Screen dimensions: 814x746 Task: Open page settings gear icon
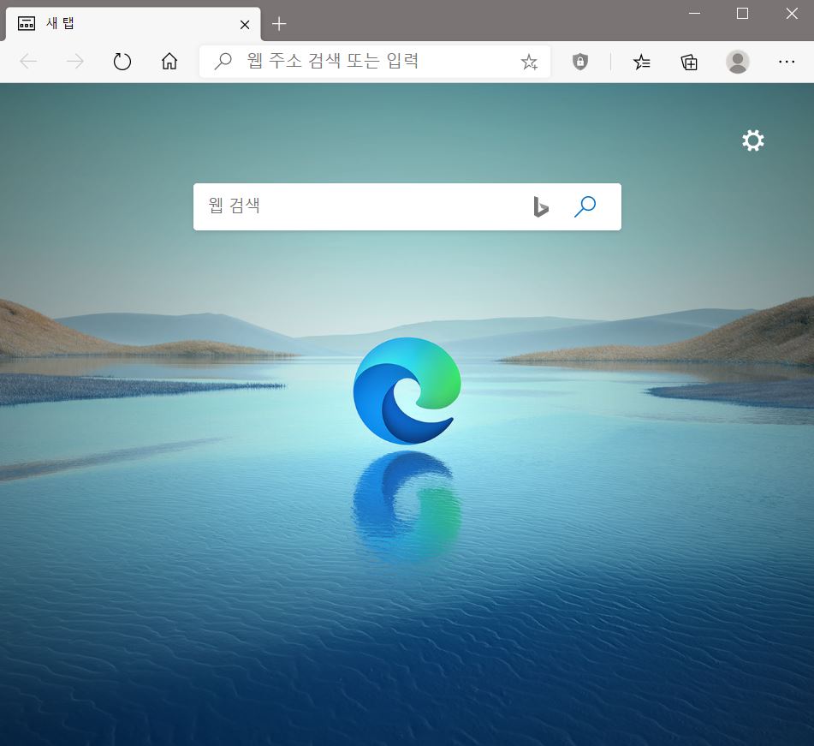point(752,140)
